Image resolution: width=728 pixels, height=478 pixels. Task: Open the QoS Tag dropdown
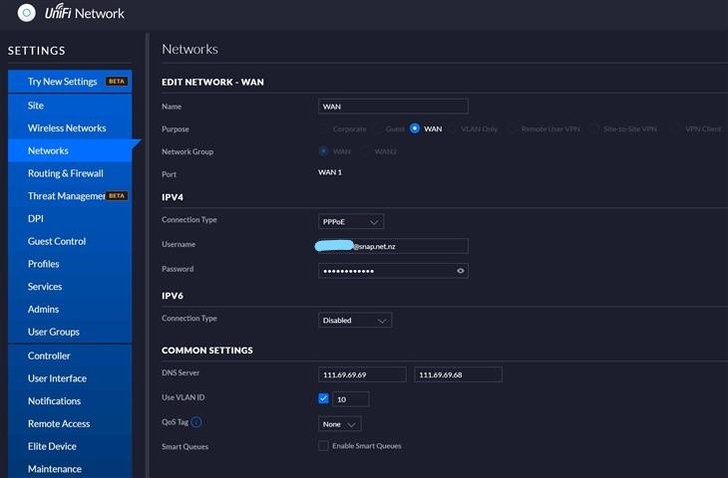340,423
